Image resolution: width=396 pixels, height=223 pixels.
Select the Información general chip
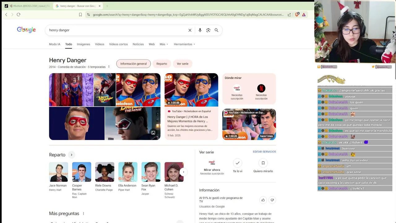(133, 64)
